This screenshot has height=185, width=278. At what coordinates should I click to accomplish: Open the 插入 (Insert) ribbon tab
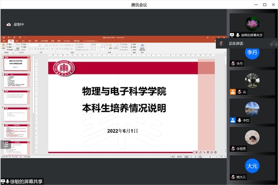pos(17,41)
